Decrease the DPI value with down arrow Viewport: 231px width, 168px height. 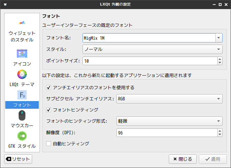219,135
